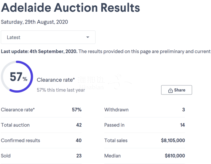Click the Last update: 4th September text
Screen dimensions: 211x164
(39, 51)
